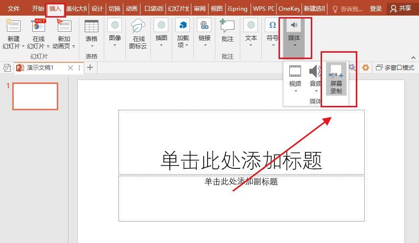Switch to the Insert (插入) tab
Viewport: 419px width, 243px height.
point(55,9)
